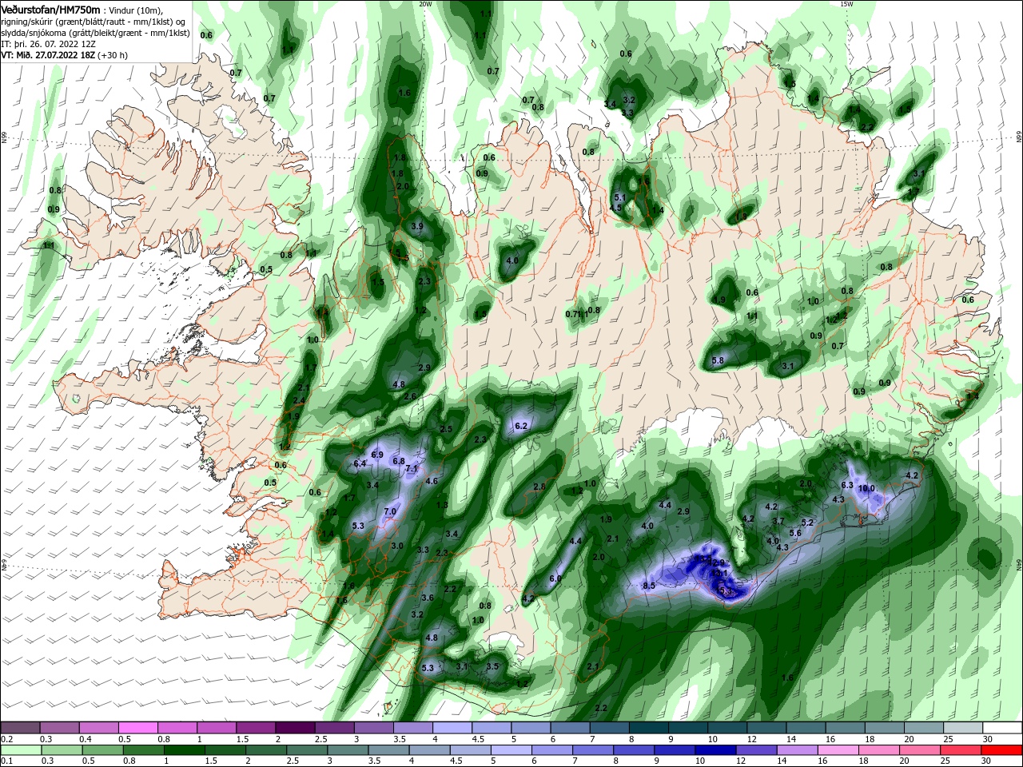Click the 6.2 precipitation value on the map
This screenshot has height=767, width=1023.
tap(521, 426)
